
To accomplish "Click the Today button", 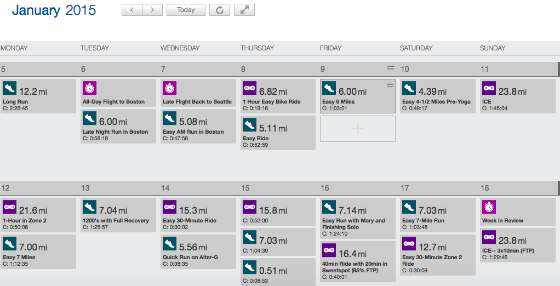I will [x=186, y=10].
